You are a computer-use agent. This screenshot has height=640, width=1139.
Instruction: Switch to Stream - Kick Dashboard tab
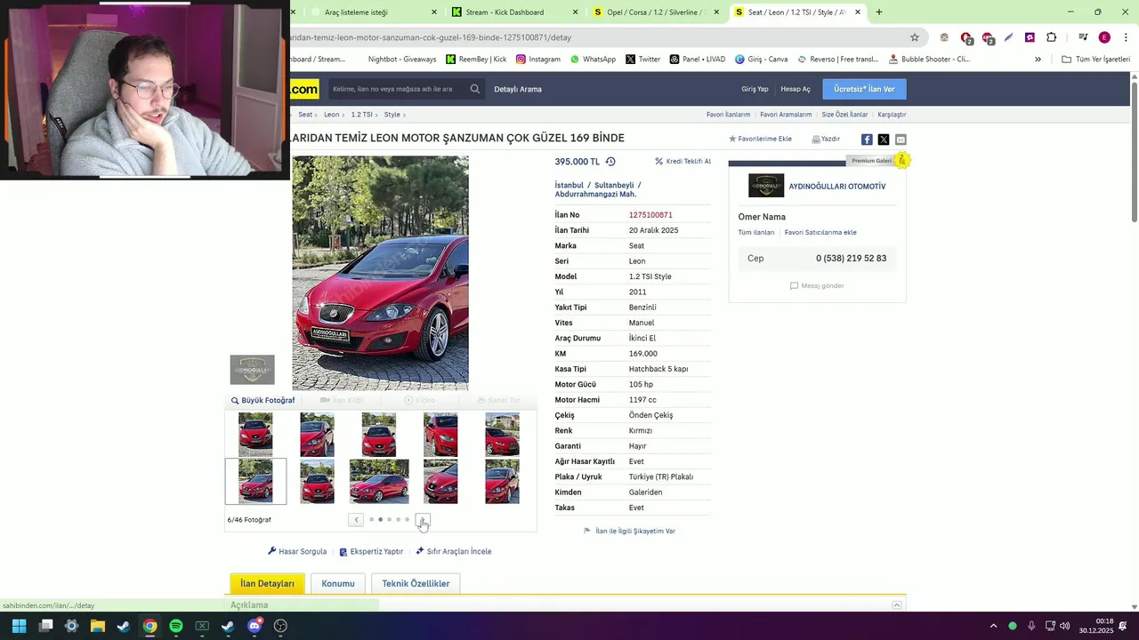click(505, 12)
